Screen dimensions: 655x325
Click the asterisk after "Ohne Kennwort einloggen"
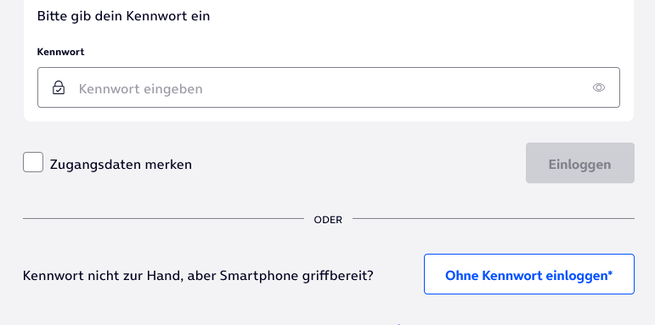coord(610,273)
